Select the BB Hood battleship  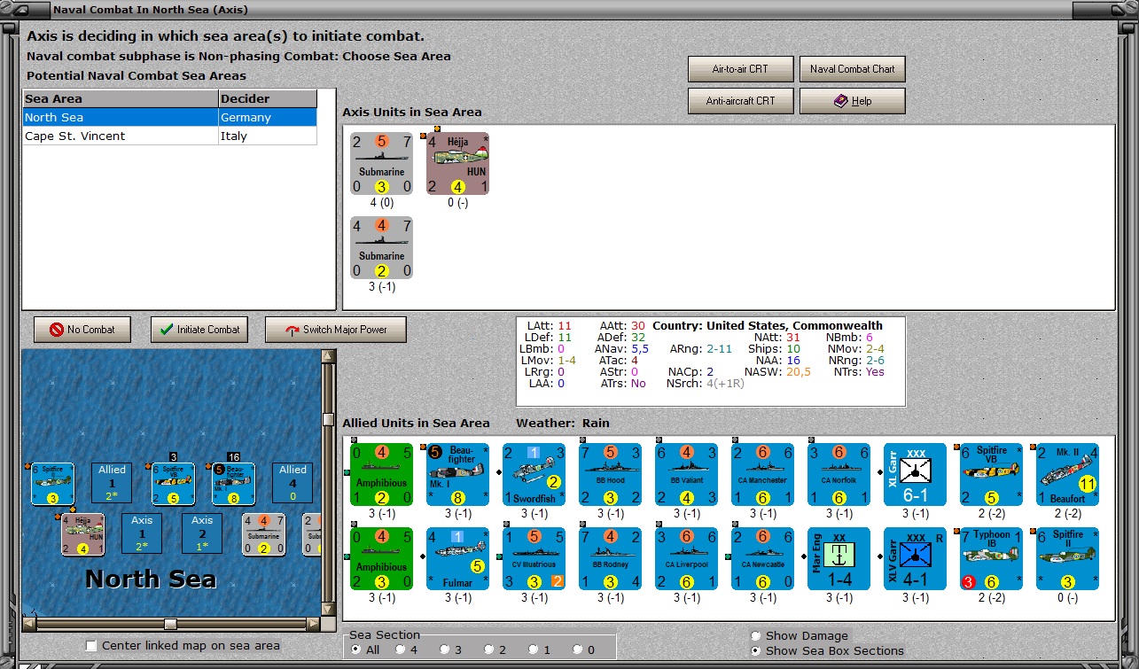[610, 474]
